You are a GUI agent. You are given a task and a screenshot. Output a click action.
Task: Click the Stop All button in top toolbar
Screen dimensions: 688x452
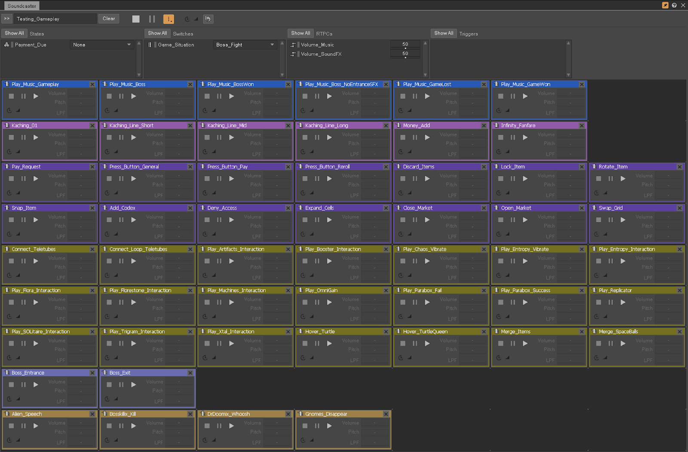pos(136,19)
